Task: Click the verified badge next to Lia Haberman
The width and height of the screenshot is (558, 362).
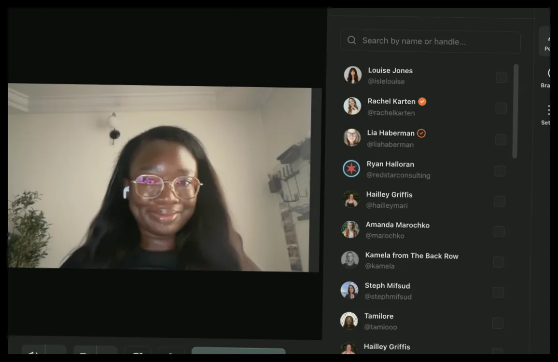Action: 421,133
